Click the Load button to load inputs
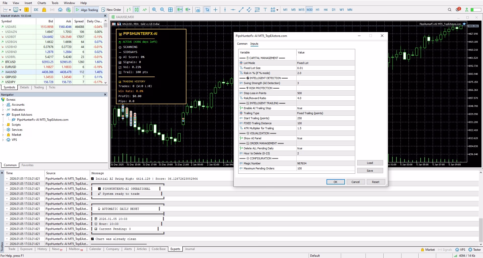Viewport: 483px width, 258px height. coord(370,163)
